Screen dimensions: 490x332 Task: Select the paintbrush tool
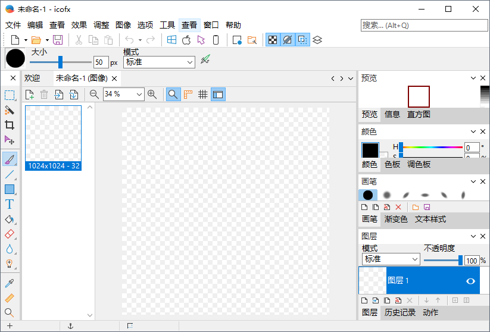(x=10, y=159)
